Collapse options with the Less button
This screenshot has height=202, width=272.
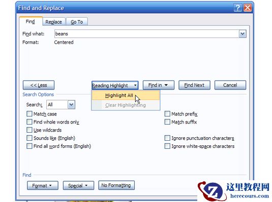click(39, 85)
